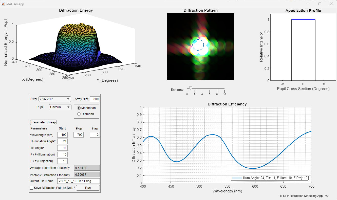Viewport: 337px width, 200px height.
Task: Click the Illumination Angle input field
Action: tap(62, 141)
